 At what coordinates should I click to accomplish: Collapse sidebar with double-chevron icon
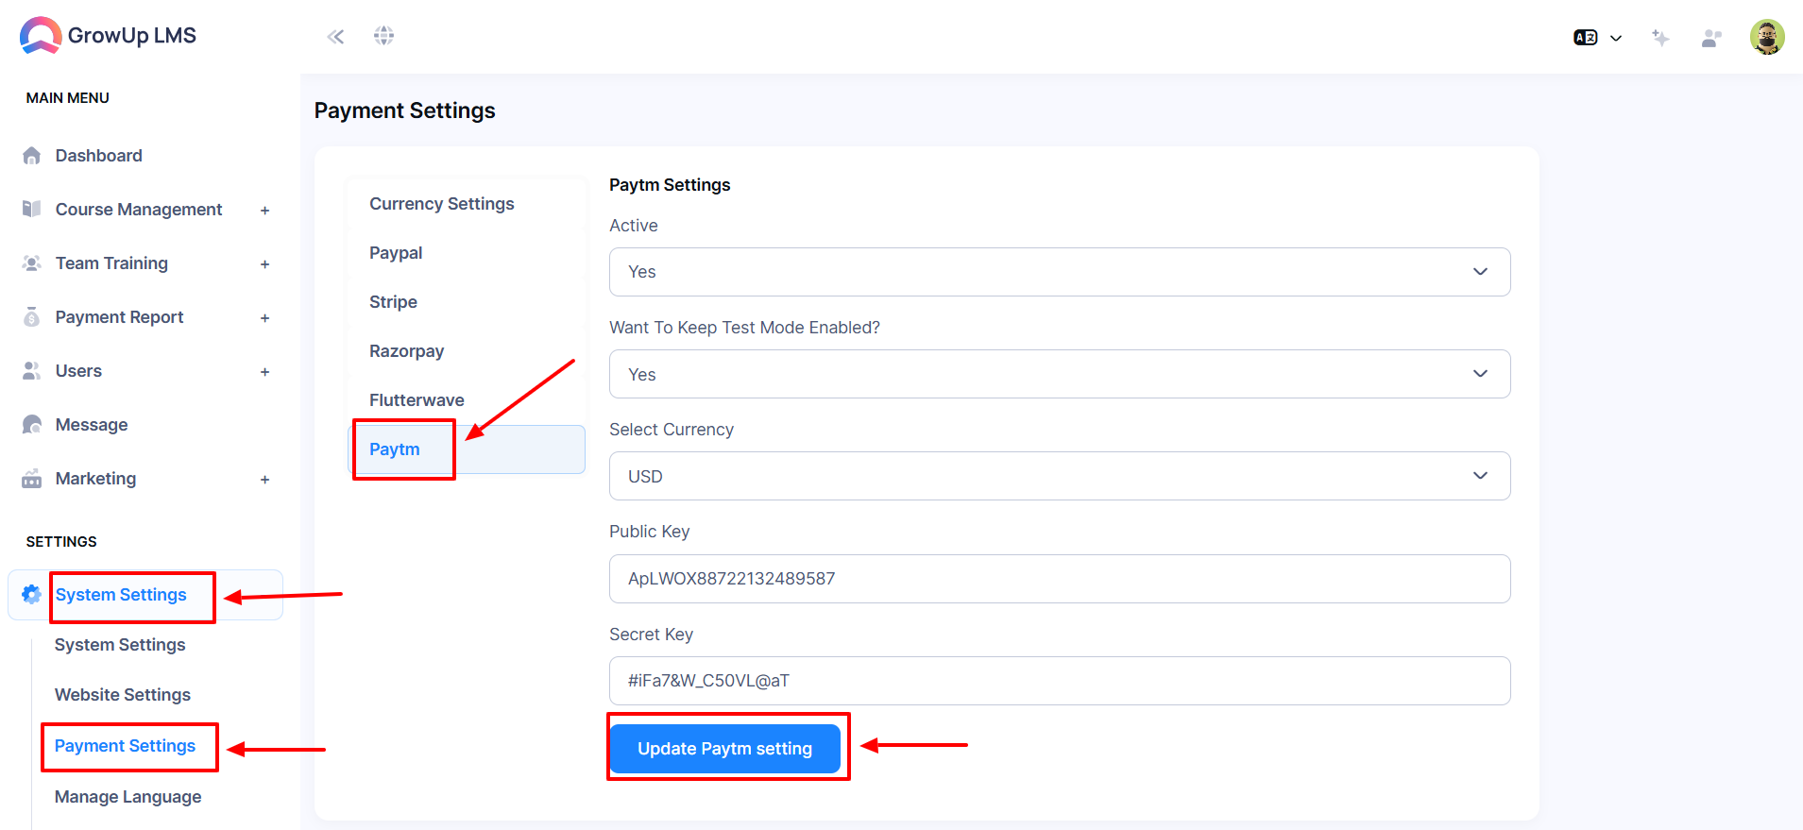tap(335, 37)
